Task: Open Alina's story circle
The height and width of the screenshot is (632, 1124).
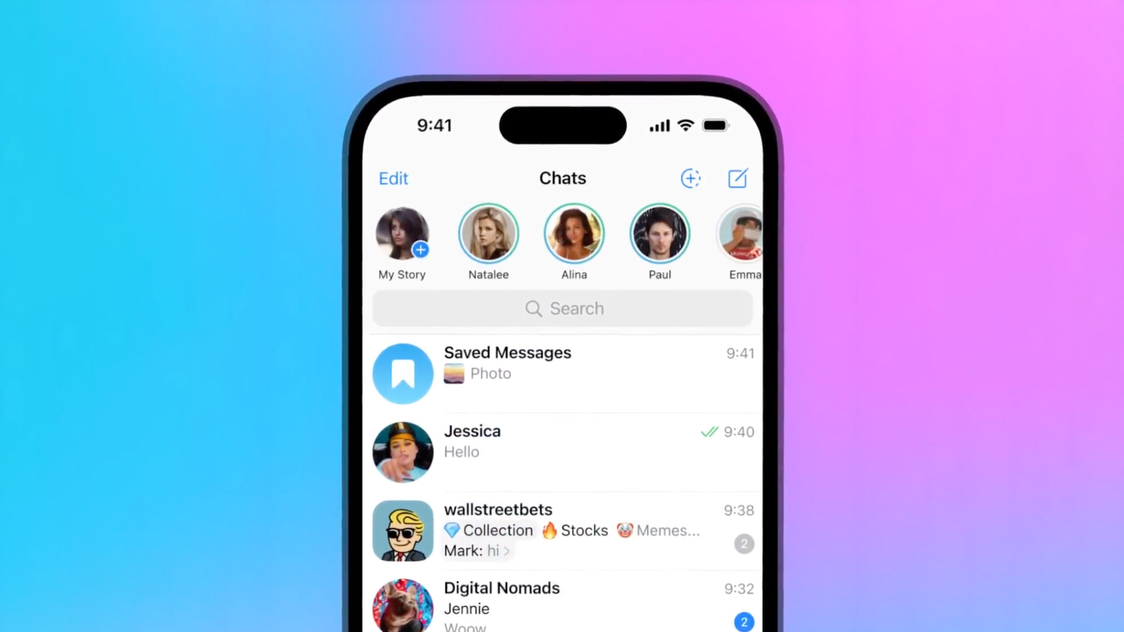Action: pyautogui.click(x=574, y=234)
